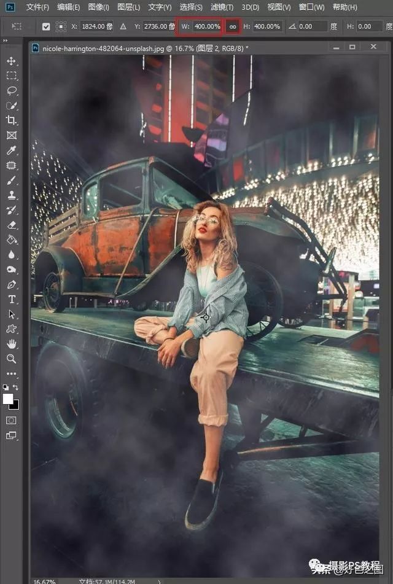Select the Move tool
Screen dimensions: 393x584
(12, 61)
